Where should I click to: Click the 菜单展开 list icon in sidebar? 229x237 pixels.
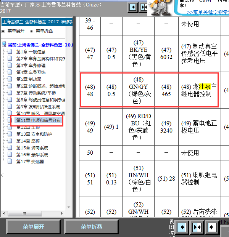tap(3, 31)
